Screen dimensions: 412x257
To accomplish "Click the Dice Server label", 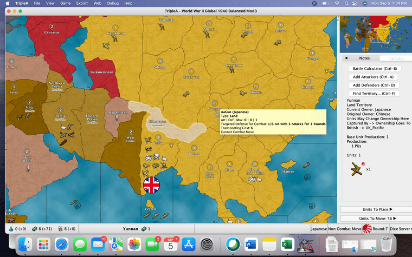I will click(x=401, y=229).
